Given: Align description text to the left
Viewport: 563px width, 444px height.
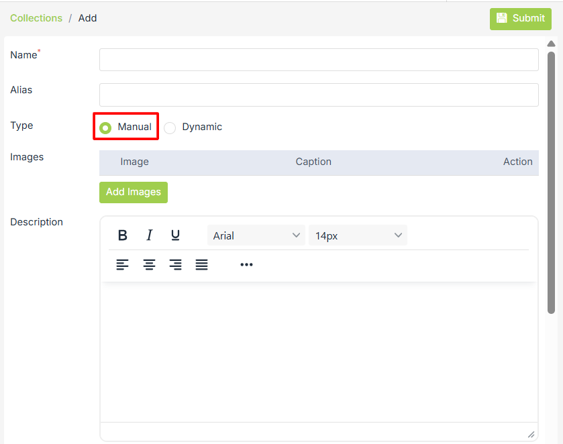Looking at the screenshot, I should click(x=122, y=265).
